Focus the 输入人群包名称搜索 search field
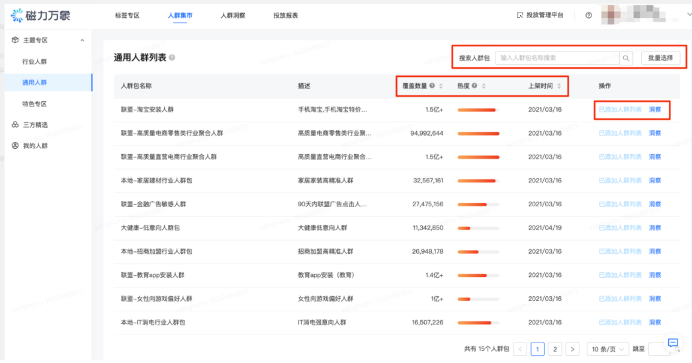The height and width of the screenshot is (363, 692). (x=557, y=58)
